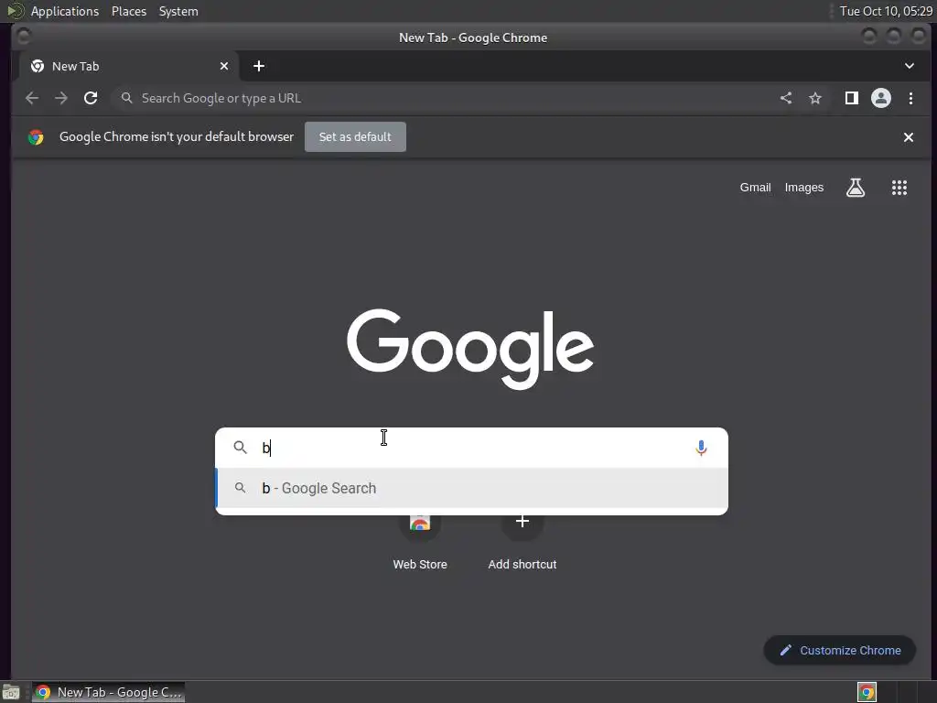
Task: Go back to the previous page
Action: click(32, 98)
